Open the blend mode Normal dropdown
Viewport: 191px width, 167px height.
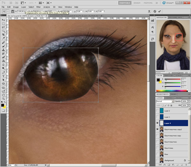(165, 101)
